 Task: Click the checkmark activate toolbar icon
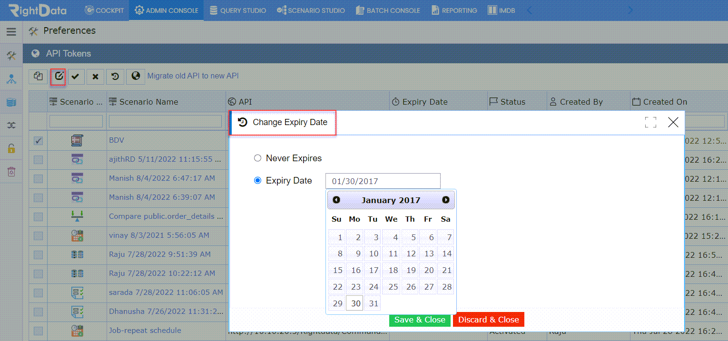coord(76,76)
